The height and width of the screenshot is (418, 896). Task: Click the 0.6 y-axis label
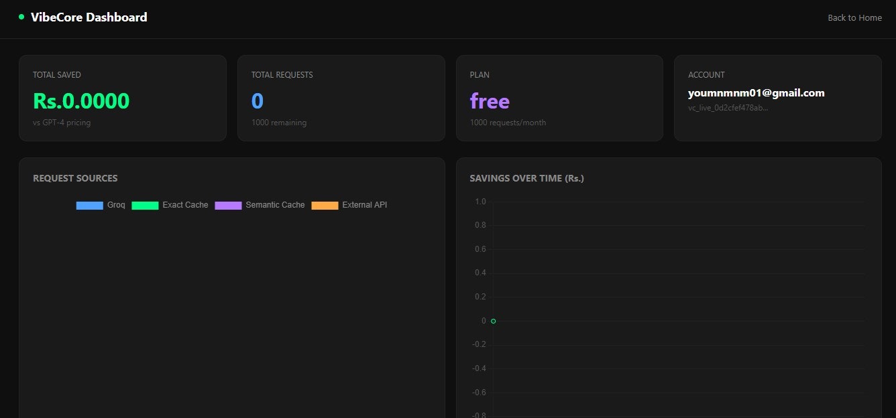click(x=480, y=249)
